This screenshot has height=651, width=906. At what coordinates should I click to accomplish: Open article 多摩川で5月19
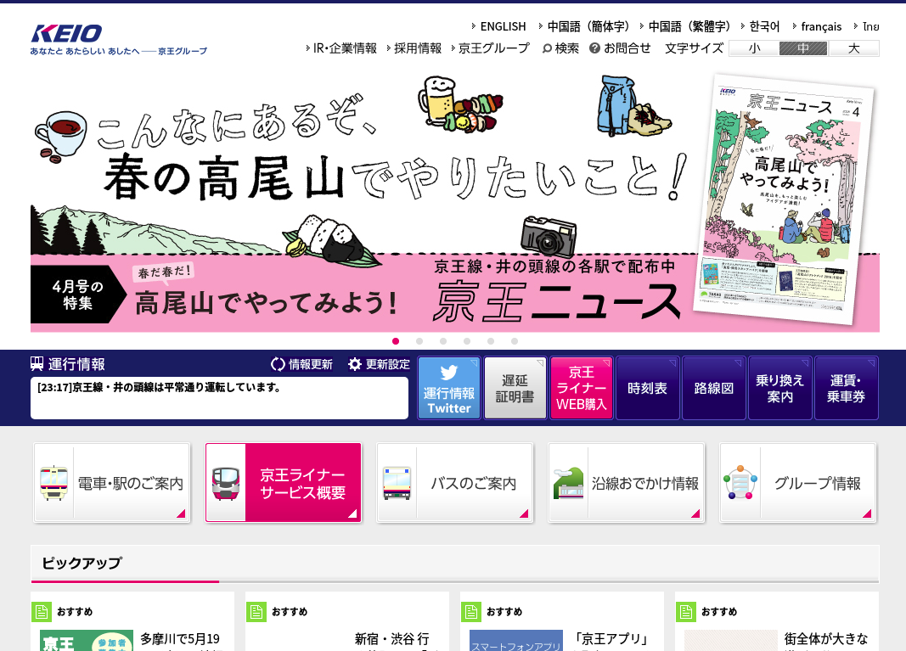click(x=180, y=639)
